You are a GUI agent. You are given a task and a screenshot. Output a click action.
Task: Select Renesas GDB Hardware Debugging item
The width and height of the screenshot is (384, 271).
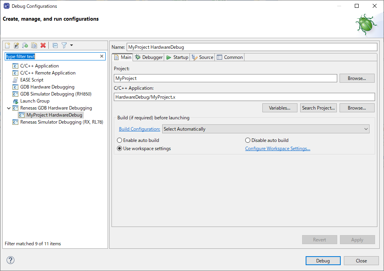[x=56, y=108]
